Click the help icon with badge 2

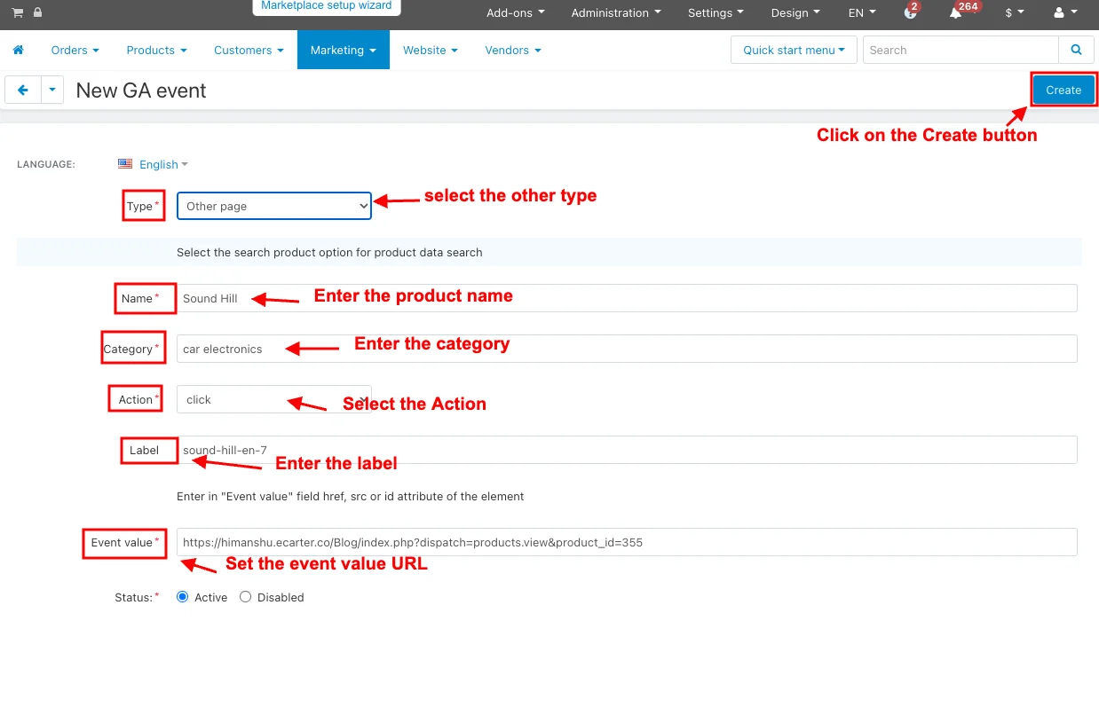click(910, 13)
